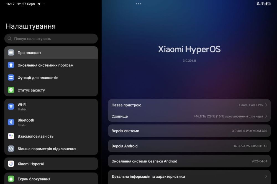Click the system apps updater arrow icon
277x184 pixels.
(x=11, y=65)
